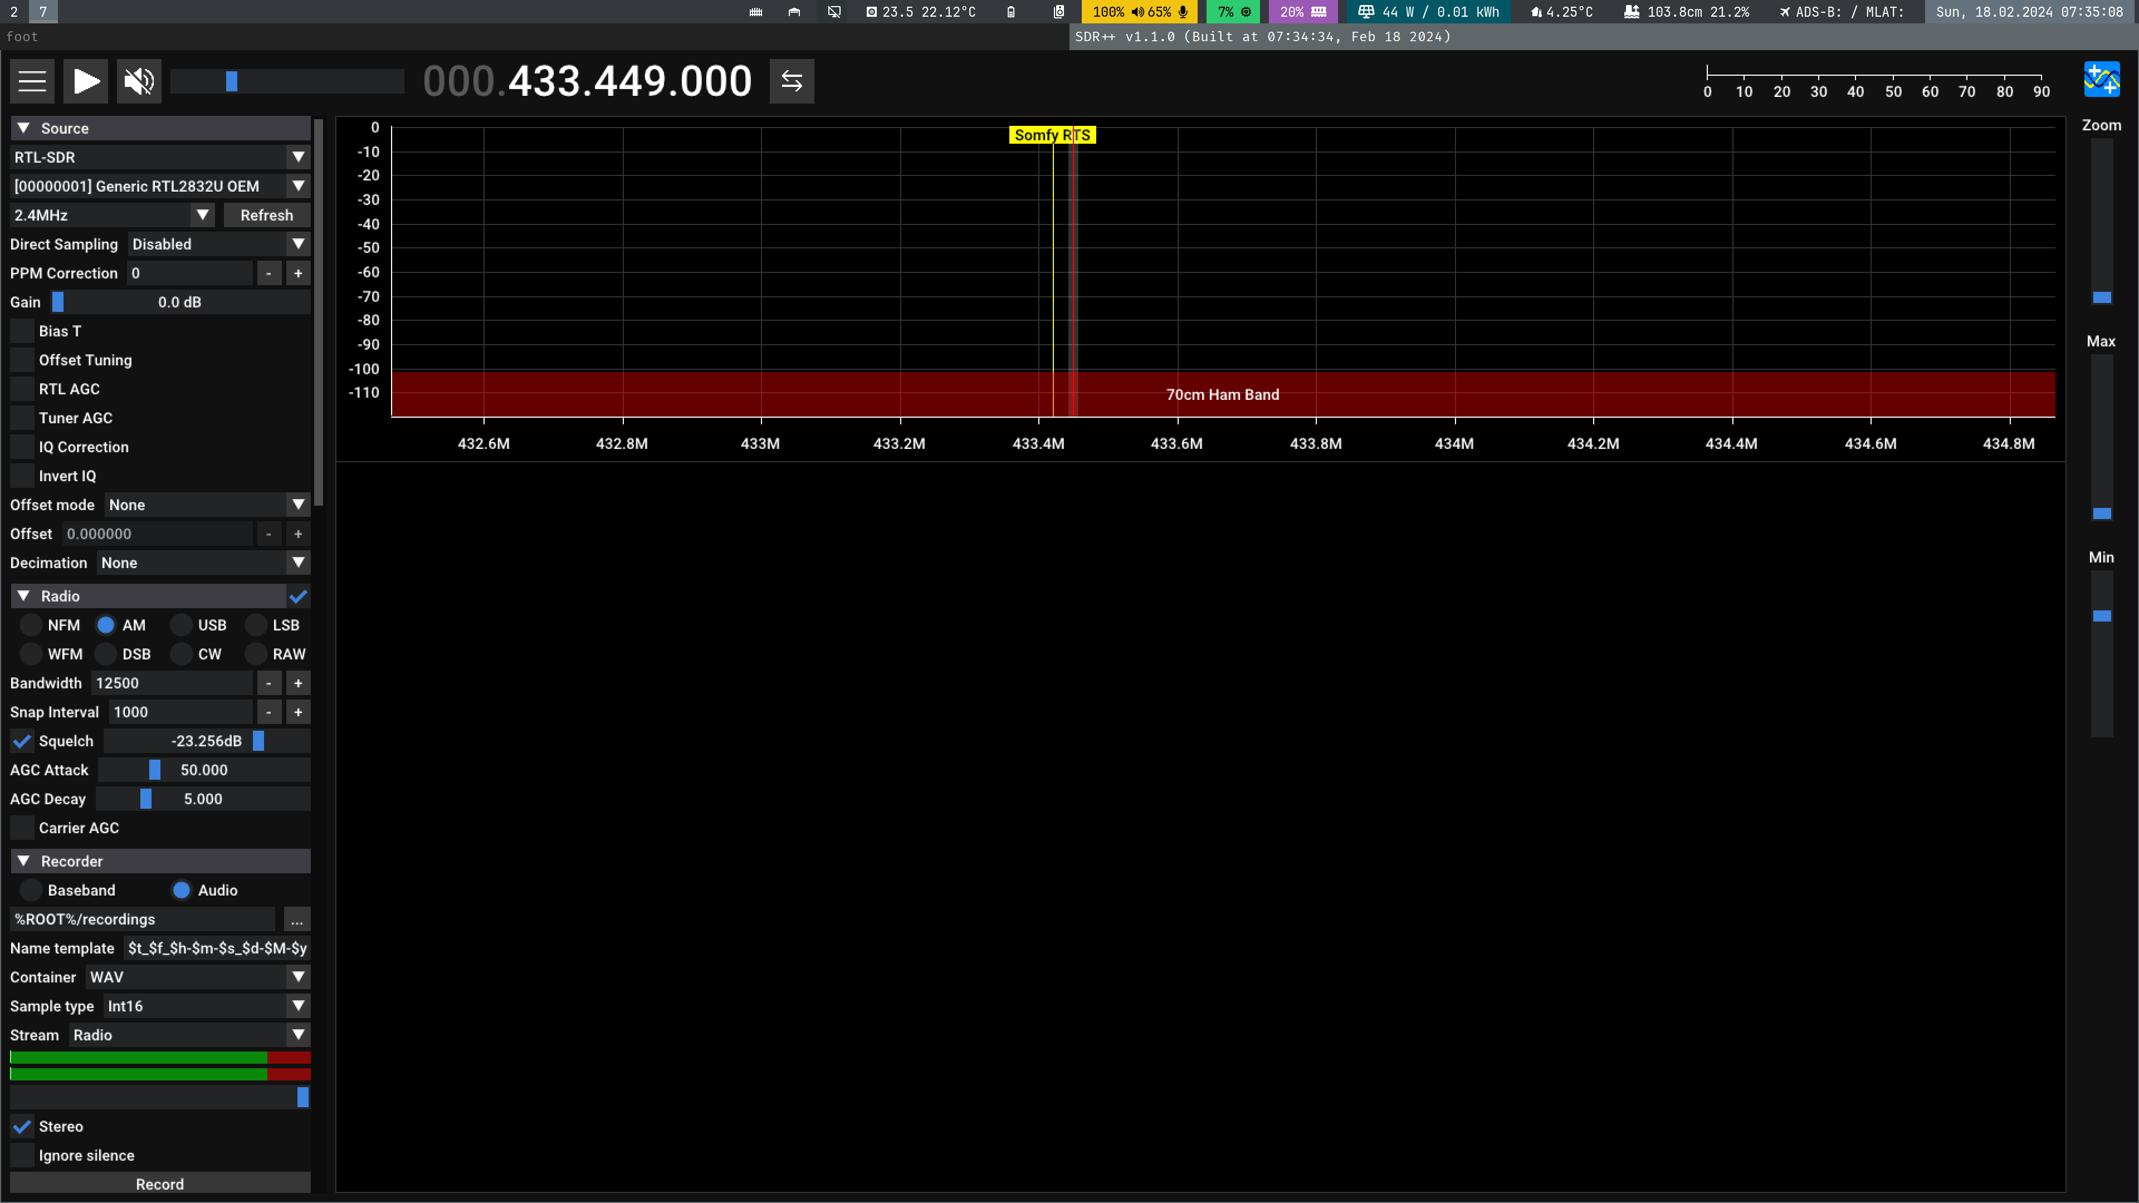Enable the Carrier AGC checkbox
Viewport: 2139px width, 1203px height.
[x=22, y=829]
